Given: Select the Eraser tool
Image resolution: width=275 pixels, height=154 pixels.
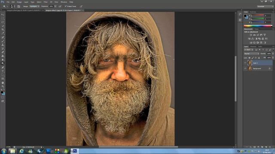Looking at the screenshot, I should [x=3, y=52].
